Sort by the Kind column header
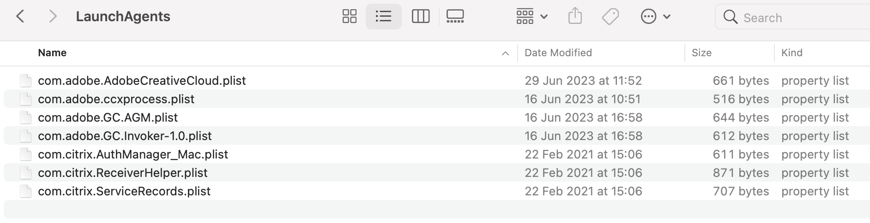870x223 pixels. (791, 53)
